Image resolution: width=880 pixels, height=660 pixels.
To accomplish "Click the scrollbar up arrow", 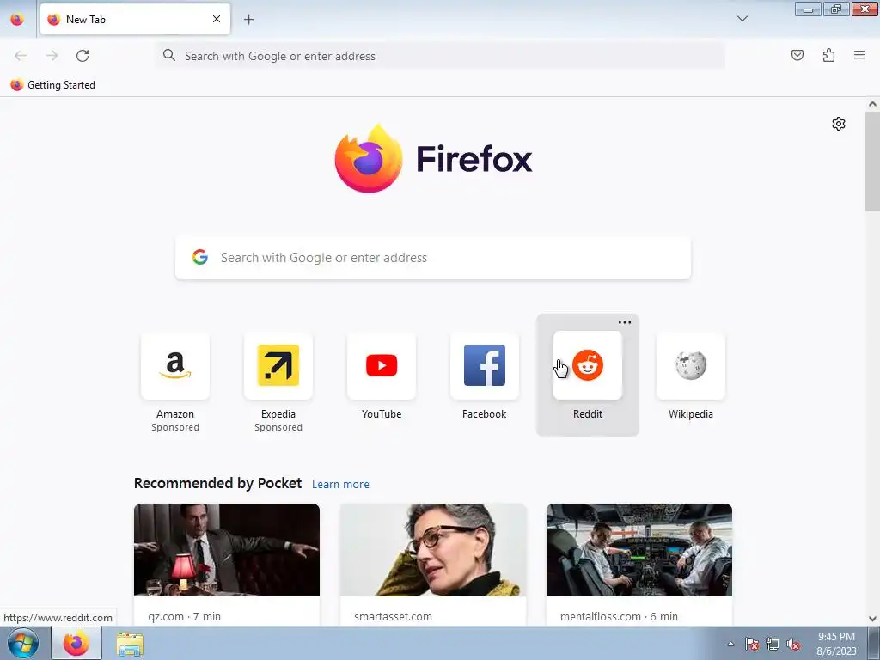I will tap(872, 104).
